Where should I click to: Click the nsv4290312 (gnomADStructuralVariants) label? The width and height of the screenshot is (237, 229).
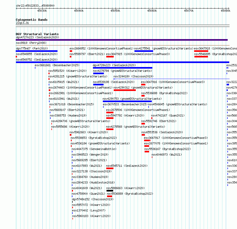pyautogui.click(x=143, y=88)
